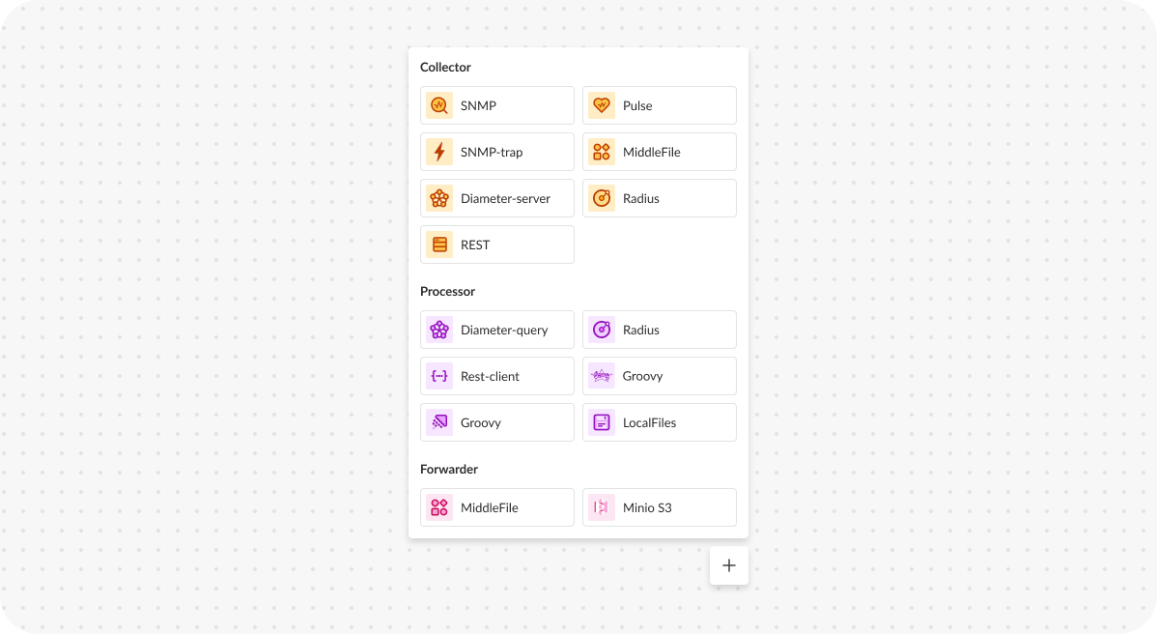Click the plus add node button
The image size is (1157, 634).
(x=729, y=565)
